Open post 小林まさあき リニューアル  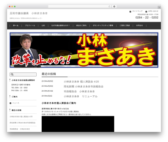tap(81, 96)
